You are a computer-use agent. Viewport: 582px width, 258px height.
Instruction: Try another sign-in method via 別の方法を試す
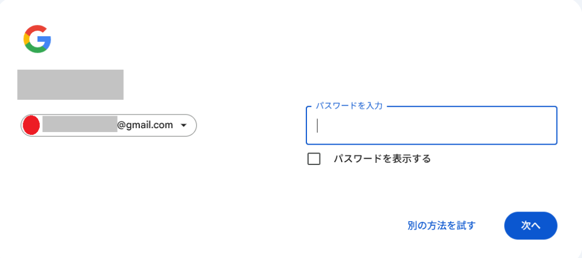pyautogui.click(x=441, y=226)
